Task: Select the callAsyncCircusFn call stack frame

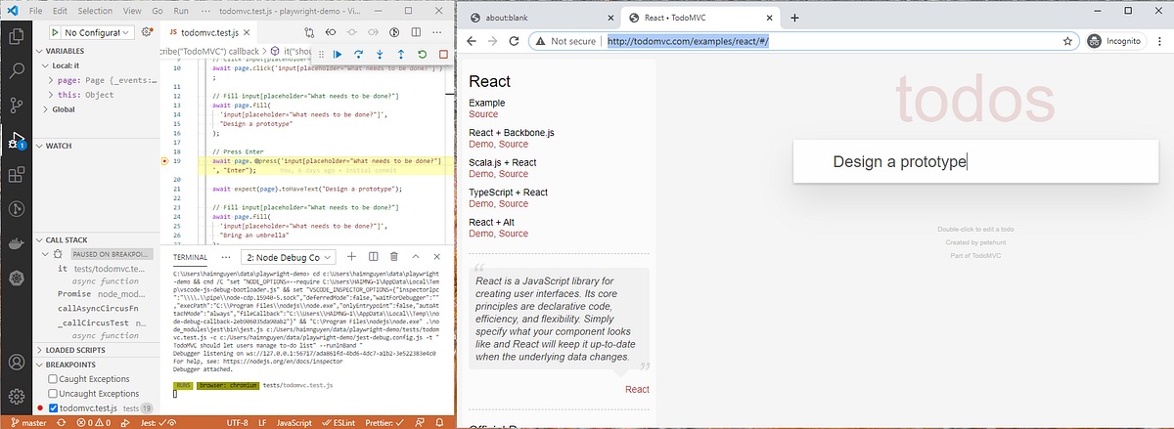Action: coord(98,307)
